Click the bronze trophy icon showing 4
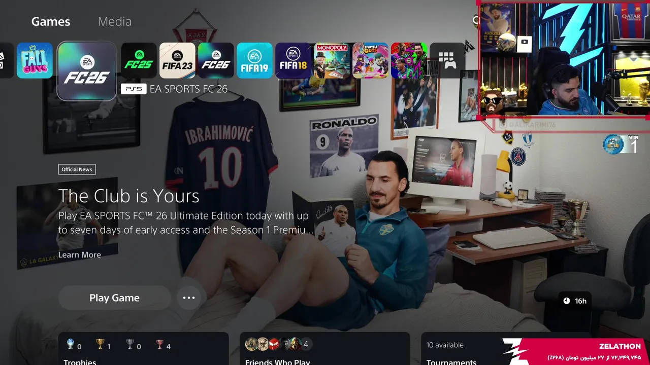 [160, 345]
